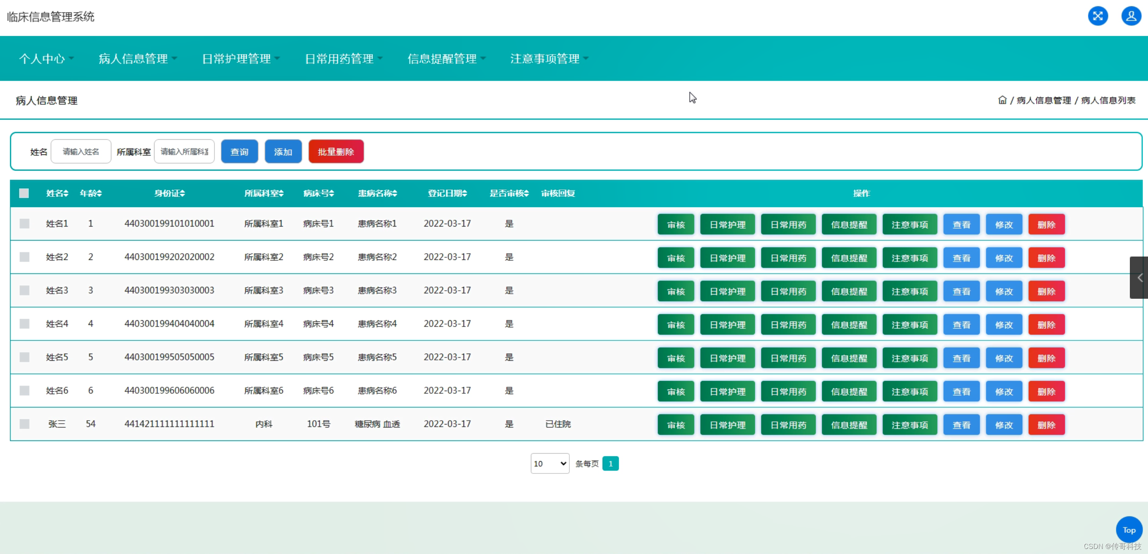Check the row checkbox for 张三
Image resolution: width=1148 pixels, height=554 pixels.
[x=24, y=424]
